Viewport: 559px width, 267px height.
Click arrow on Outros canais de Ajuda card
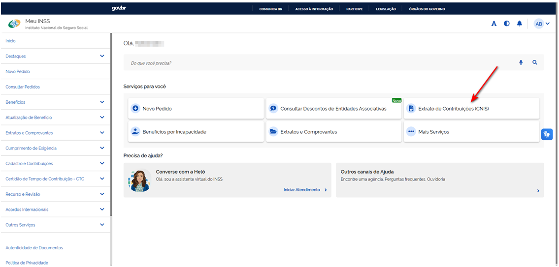(x=538, y=191)
